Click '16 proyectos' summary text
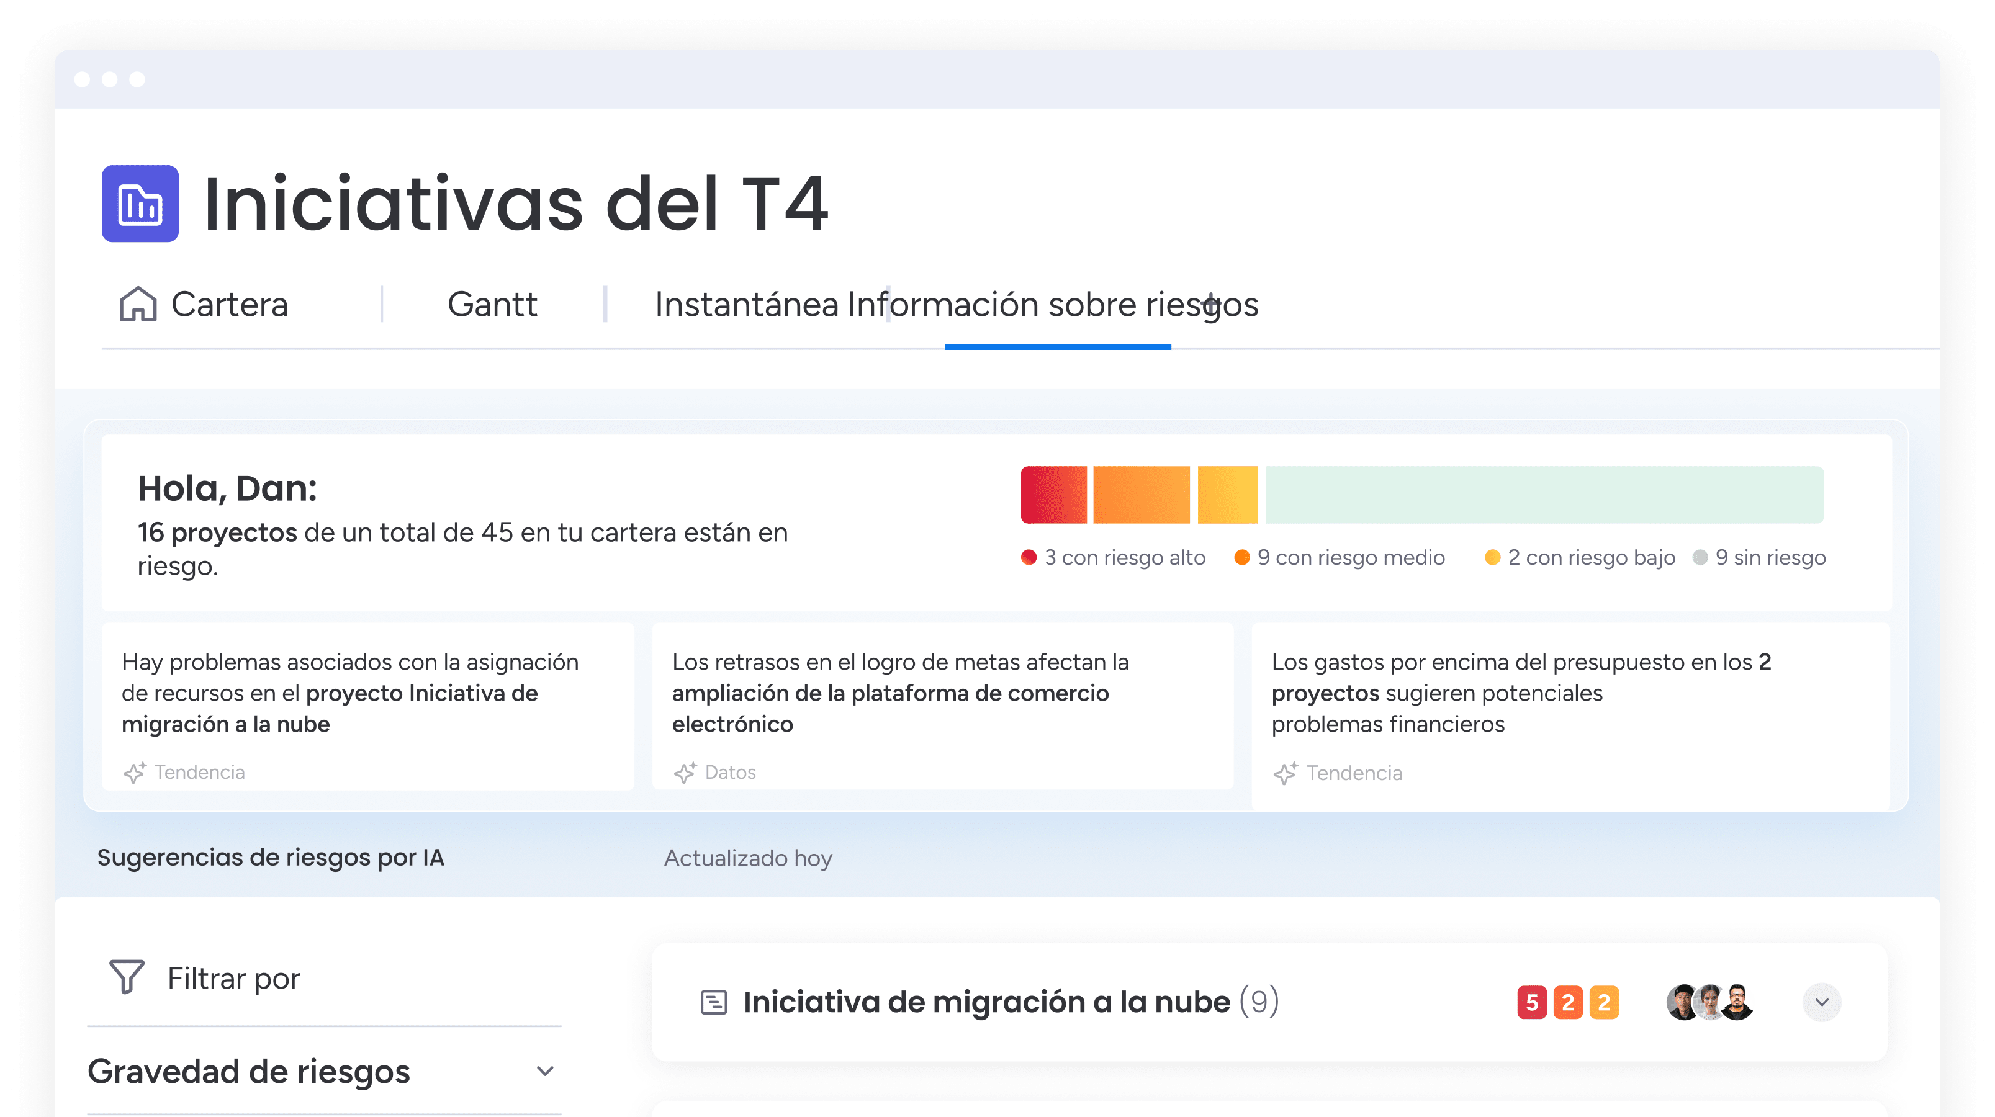The image size is (1995, 1117). point(218,532)
